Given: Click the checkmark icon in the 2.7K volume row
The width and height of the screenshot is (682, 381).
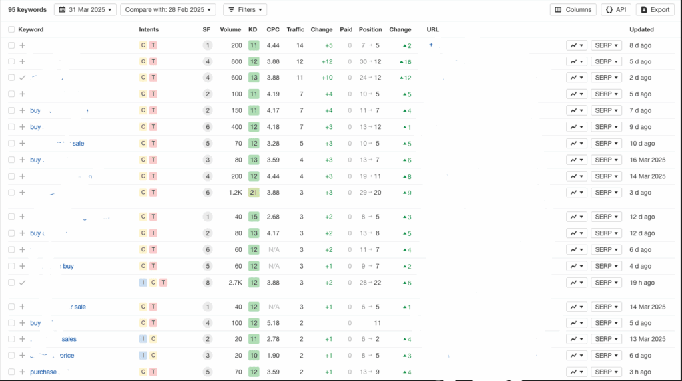Looking at the screenshot, I should [22, 283].
